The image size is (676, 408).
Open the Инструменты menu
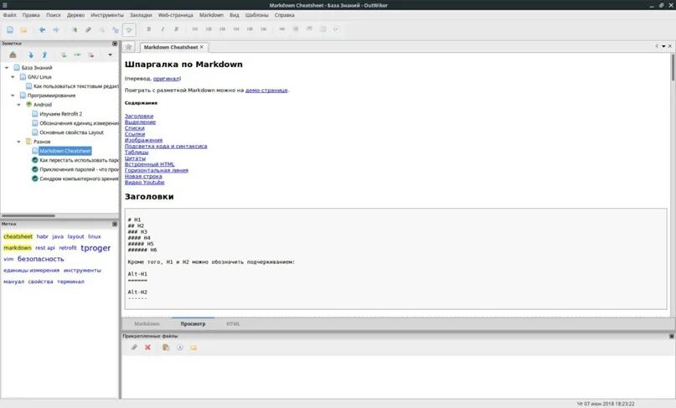(107, 15)
